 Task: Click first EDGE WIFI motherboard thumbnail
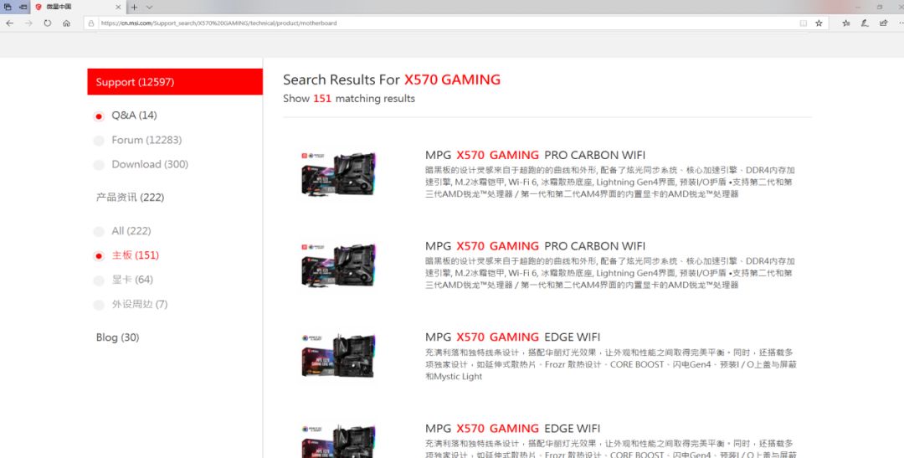point(339,356)
